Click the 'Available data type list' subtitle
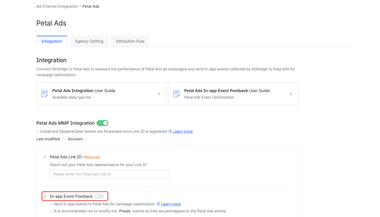Screen dimensions: 380x217 [72, 97]
